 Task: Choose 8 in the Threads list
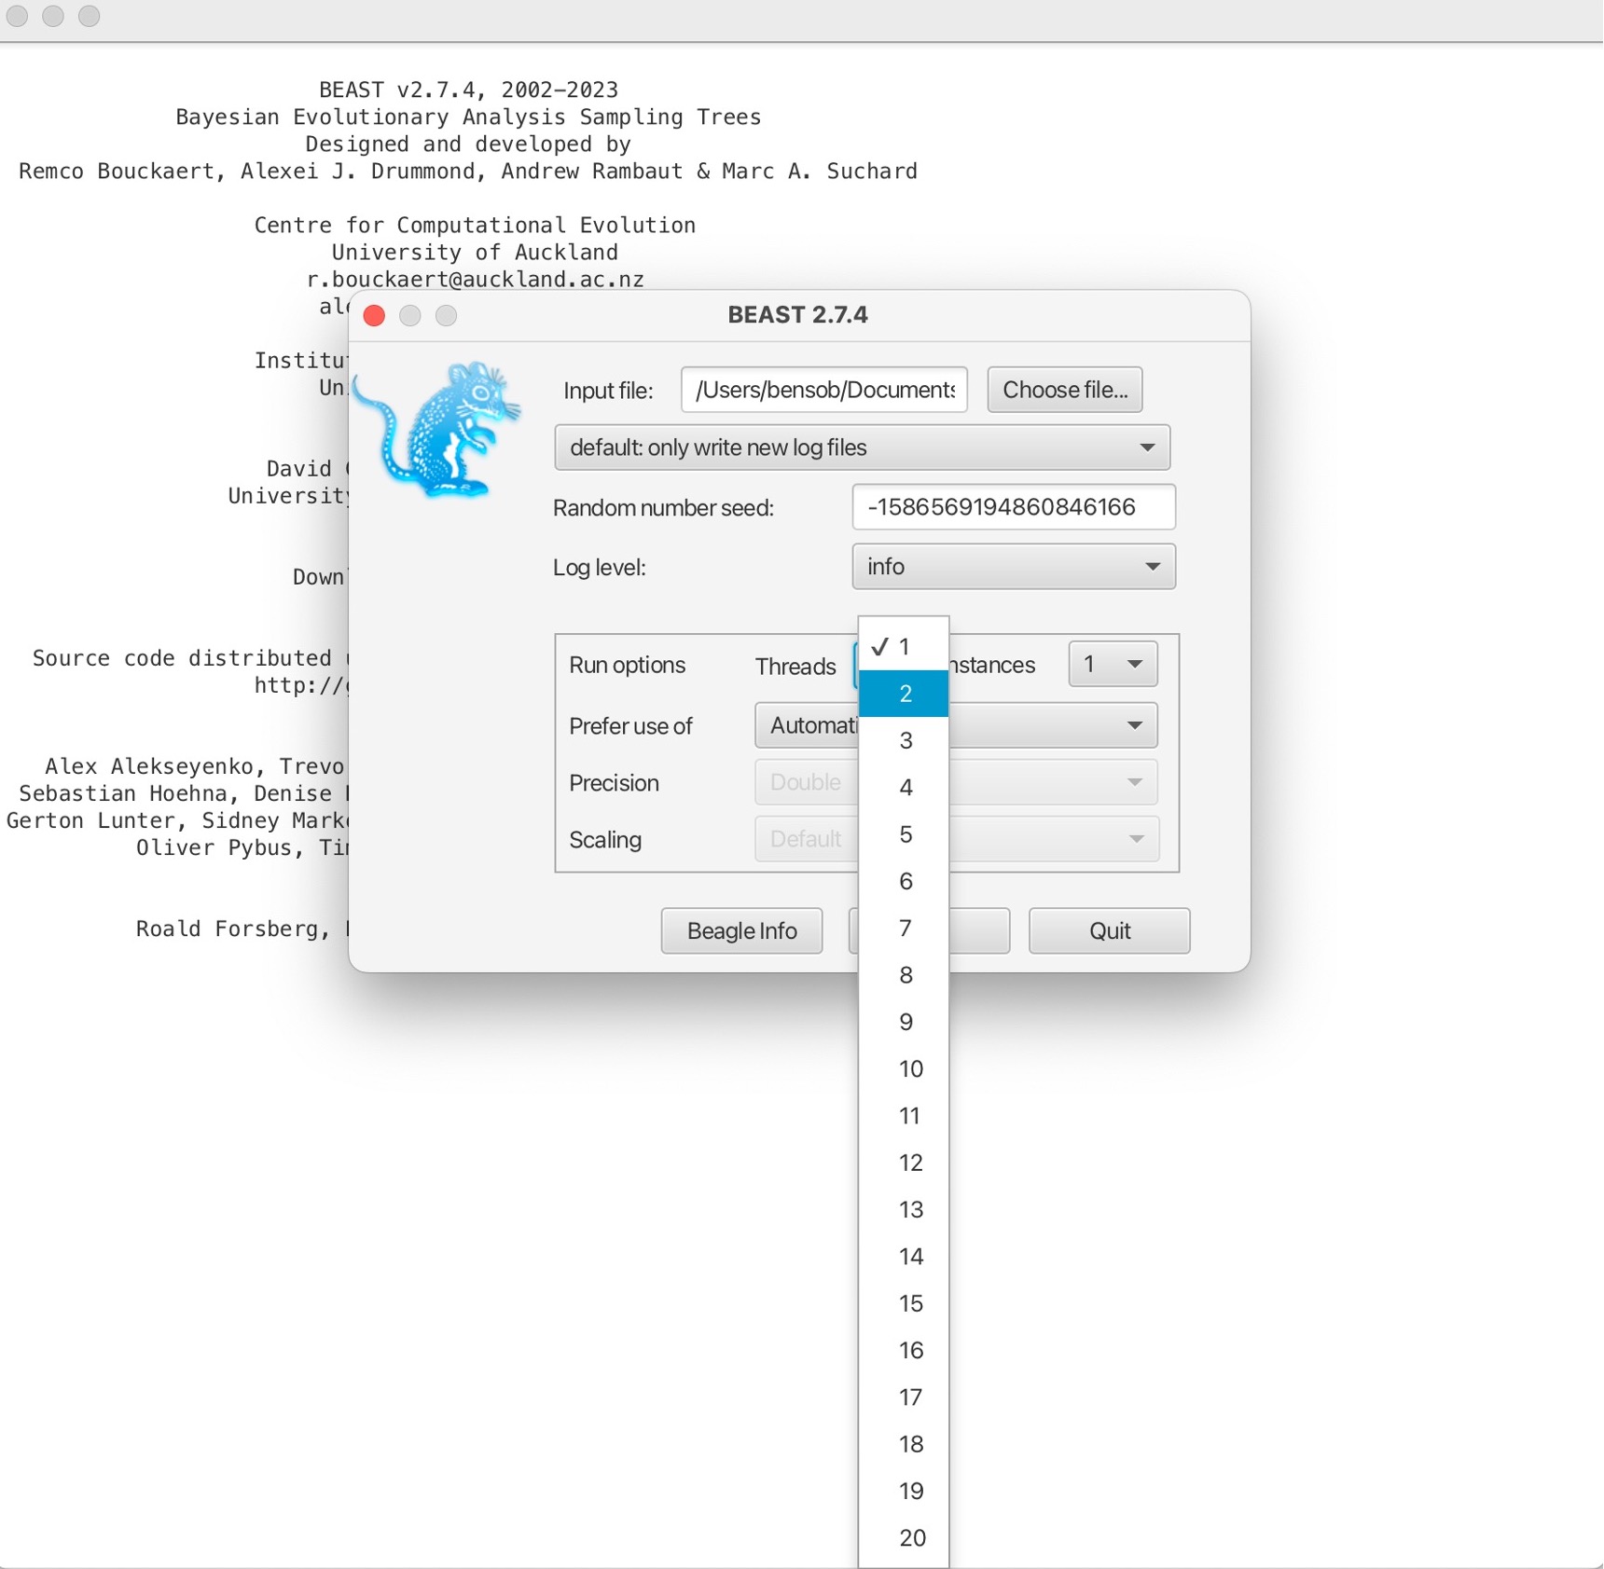[x=904, y=975]
